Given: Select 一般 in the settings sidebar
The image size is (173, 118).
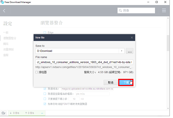Looking at the screenshot, I should [6, 32].
